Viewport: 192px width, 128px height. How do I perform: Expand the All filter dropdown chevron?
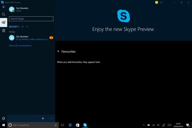click(27, 27)
